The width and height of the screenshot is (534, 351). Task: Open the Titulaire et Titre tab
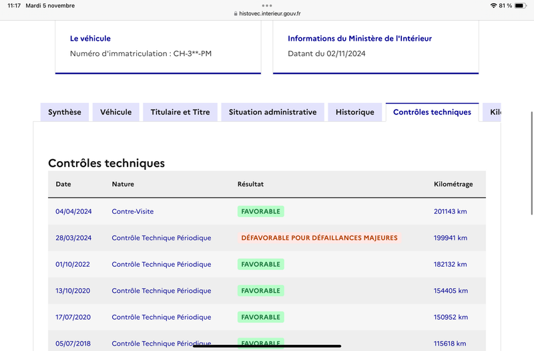point(180,112)
